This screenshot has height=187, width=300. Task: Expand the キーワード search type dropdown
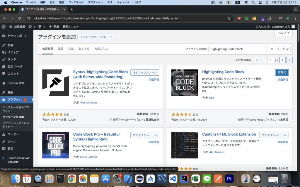tap(279, 49)
